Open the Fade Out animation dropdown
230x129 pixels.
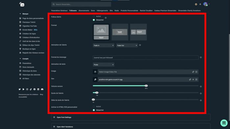[x=127, y=46]
